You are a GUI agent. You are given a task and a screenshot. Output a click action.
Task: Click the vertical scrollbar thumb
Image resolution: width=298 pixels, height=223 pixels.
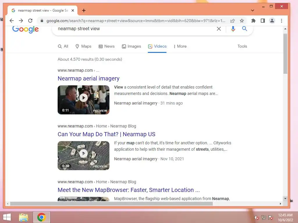[285, 54]
